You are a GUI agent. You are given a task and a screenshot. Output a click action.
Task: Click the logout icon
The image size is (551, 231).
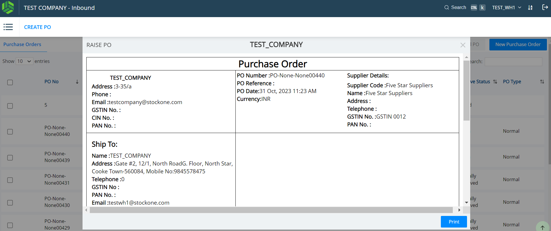(x=545, y=8)
